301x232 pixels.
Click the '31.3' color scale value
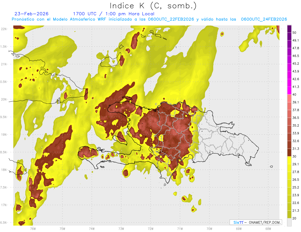coord(296,149)
